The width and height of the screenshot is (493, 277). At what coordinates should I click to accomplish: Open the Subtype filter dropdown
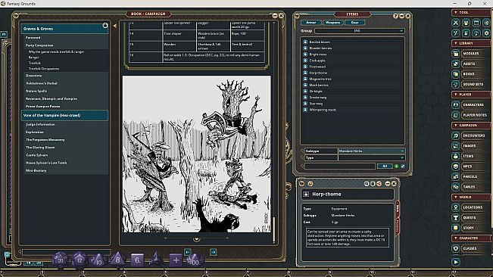click(x=371, y=151)
